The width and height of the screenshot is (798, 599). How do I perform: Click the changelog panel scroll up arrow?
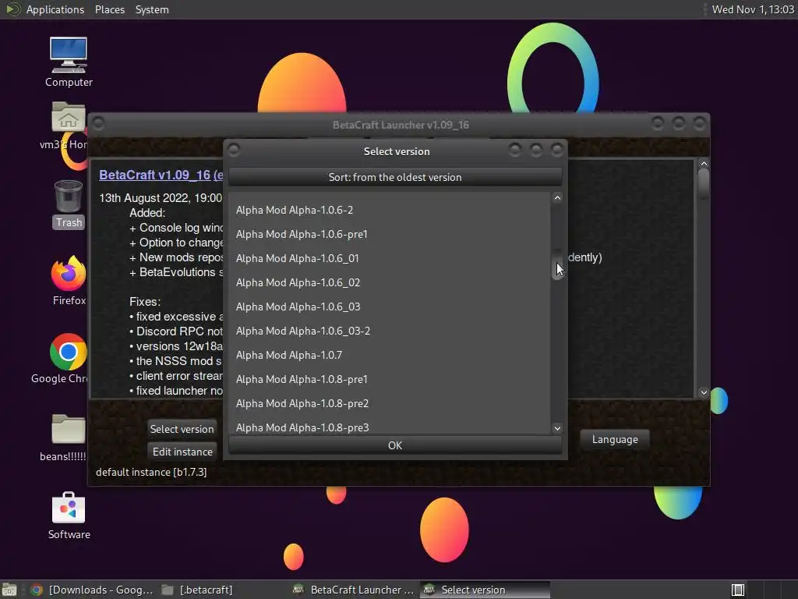click(x=704, y=164)
